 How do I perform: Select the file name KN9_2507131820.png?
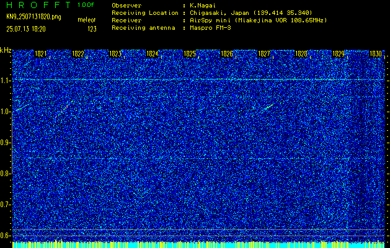(x=33, y=17)
